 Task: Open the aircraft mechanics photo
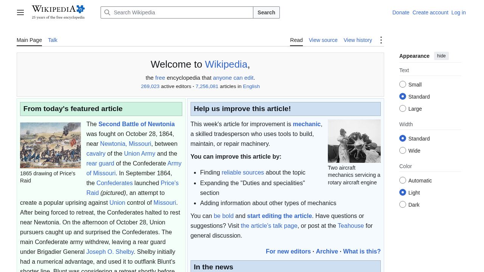[354, 141]
